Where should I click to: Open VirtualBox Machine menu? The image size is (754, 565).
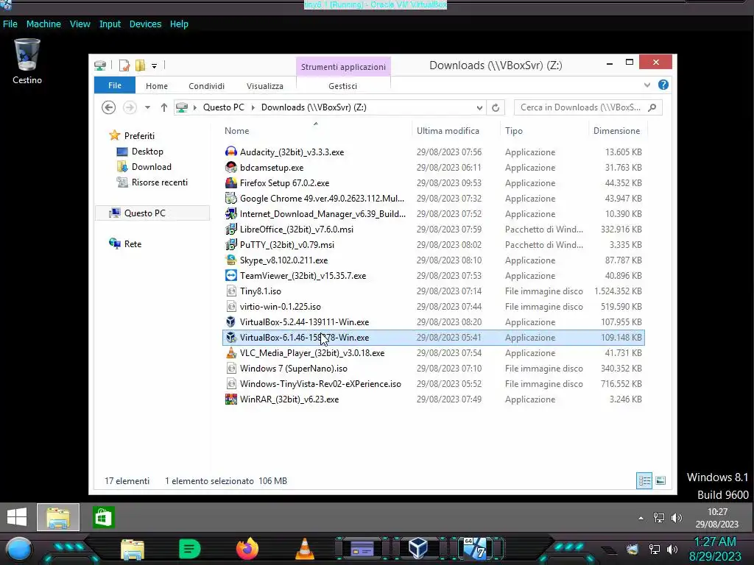43,24
